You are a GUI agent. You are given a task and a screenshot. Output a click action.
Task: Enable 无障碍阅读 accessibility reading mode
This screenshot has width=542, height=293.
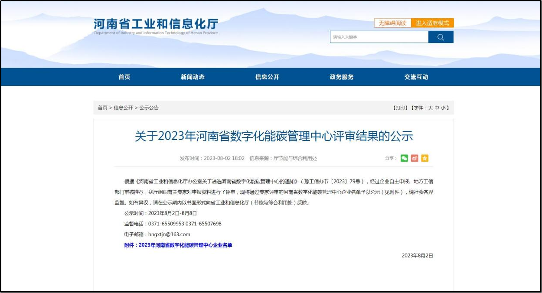(x=392, y=23)
